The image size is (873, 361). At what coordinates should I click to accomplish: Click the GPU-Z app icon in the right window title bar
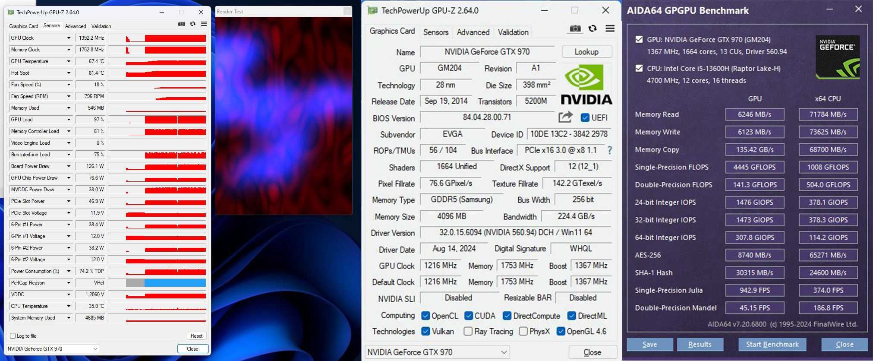(373, 10)
